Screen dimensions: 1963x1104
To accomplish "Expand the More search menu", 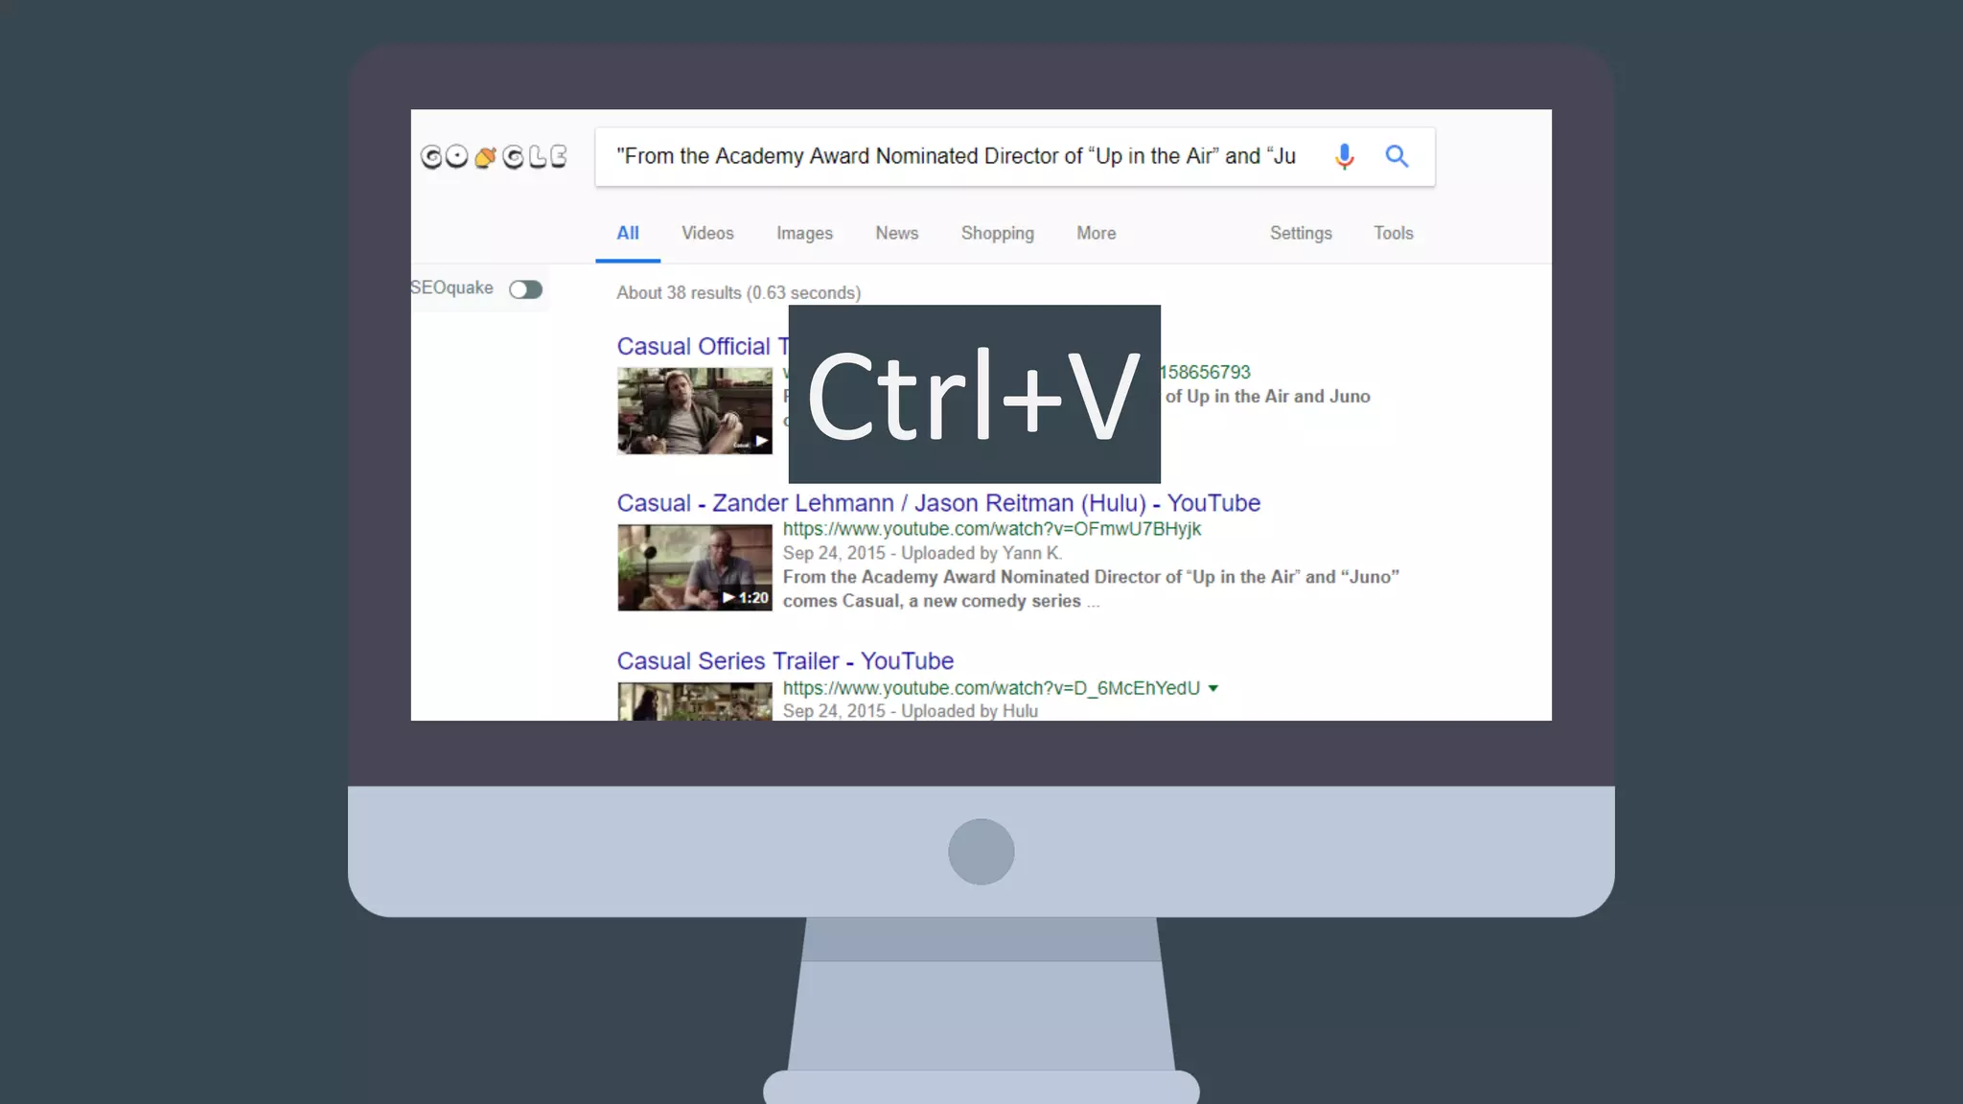I will click(x=1096, y=233).
